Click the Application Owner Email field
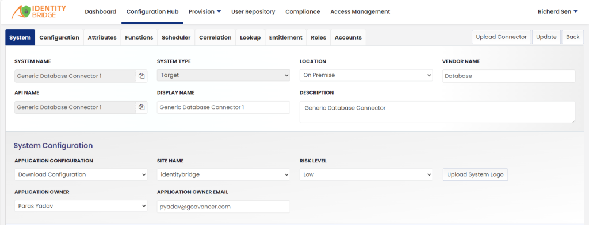The image size is (589, 225). [224, 207]
